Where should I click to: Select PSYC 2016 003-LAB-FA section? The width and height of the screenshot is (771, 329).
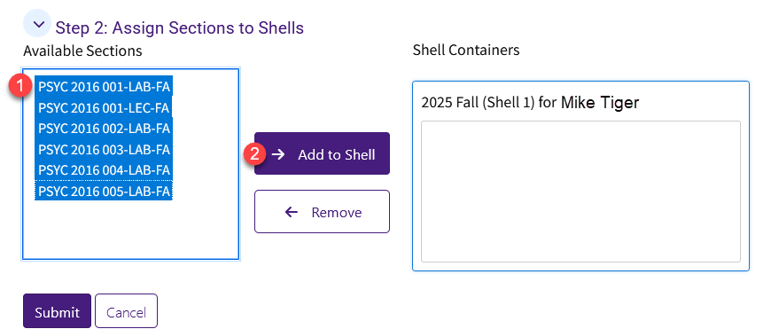[x=104, y=149]
